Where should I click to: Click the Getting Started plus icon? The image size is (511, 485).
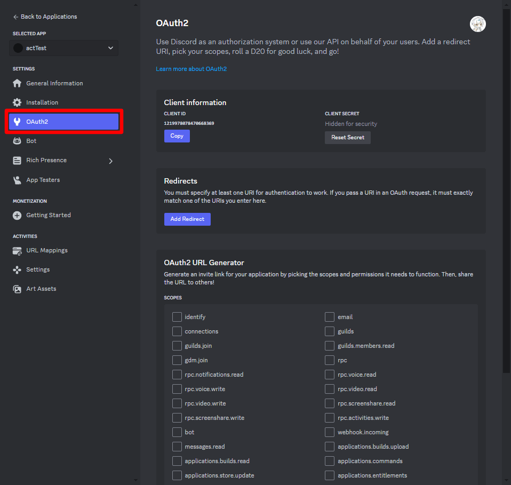point(17,216)
